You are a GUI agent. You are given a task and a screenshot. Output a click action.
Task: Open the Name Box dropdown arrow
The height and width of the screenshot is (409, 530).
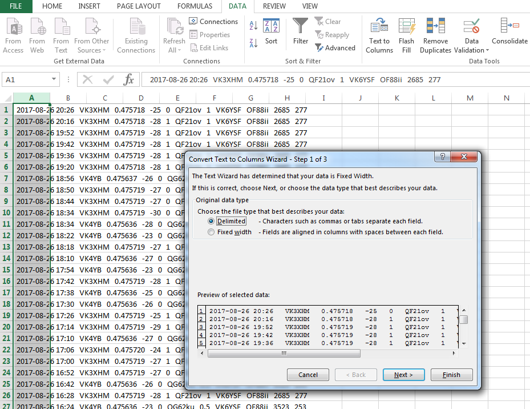click(54, 80)
